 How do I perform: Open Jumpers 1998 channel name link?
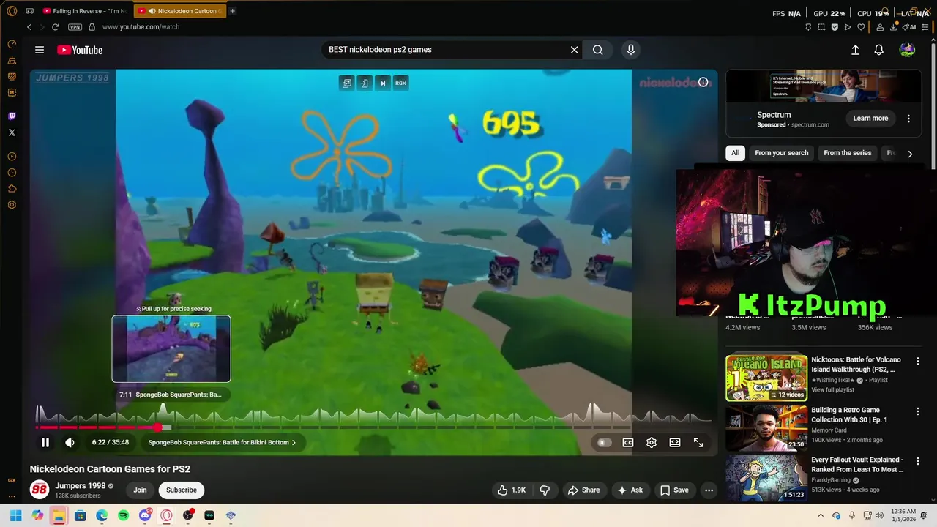pyautogui.click(x=81, y=486)
